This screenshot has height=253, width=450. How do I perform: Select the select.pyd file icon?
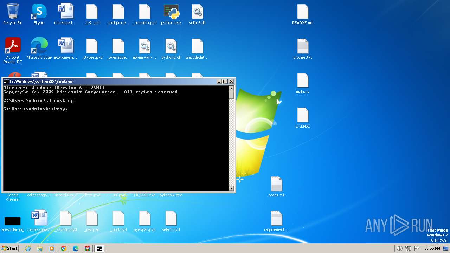171,221
